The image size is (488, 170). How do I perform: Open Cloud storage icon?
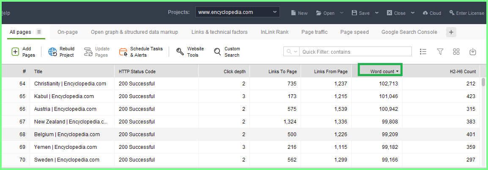[x=425, y=13]
